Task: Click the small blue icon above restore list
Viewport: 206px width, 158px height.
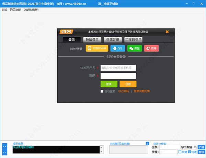Action: point(147,144)
